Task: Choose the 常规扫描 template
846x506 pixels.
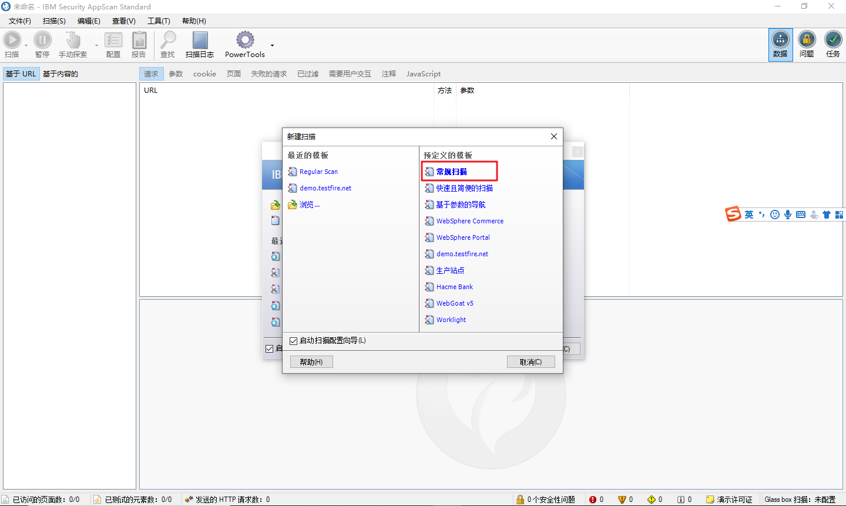Action: coord(451,172)
